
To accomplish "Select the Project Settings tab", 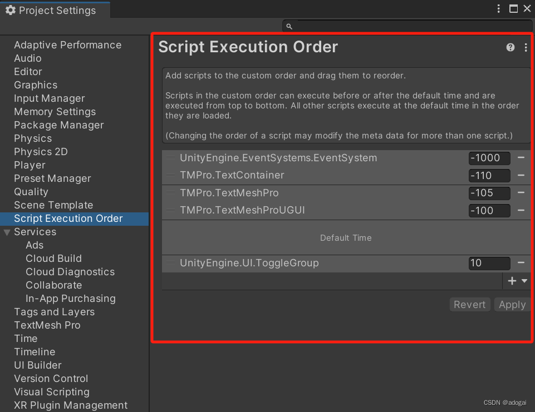I will tap(55, 10).
